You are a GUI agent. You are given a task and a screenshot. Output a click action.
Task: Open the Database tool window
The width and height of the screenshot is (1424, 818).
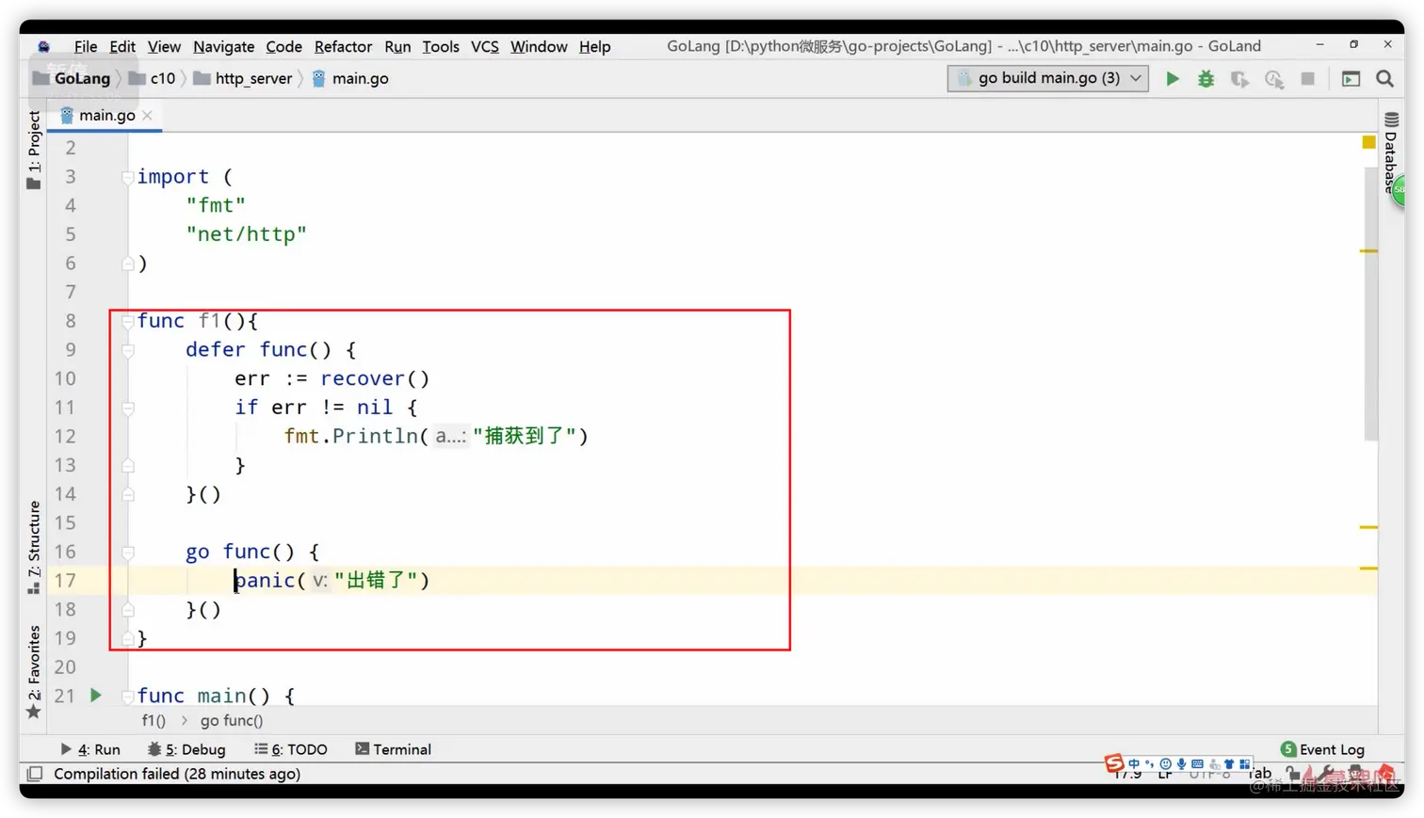point(1391,152)
